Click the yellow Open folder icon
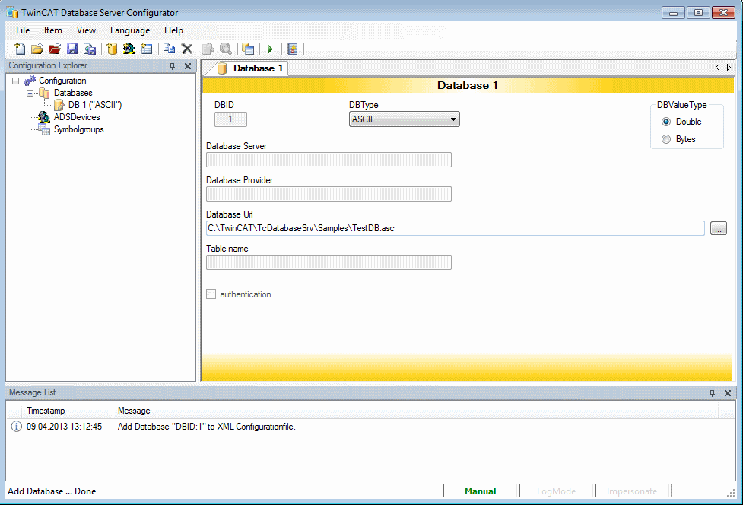743x505 pixels. (x=37, y=49)
